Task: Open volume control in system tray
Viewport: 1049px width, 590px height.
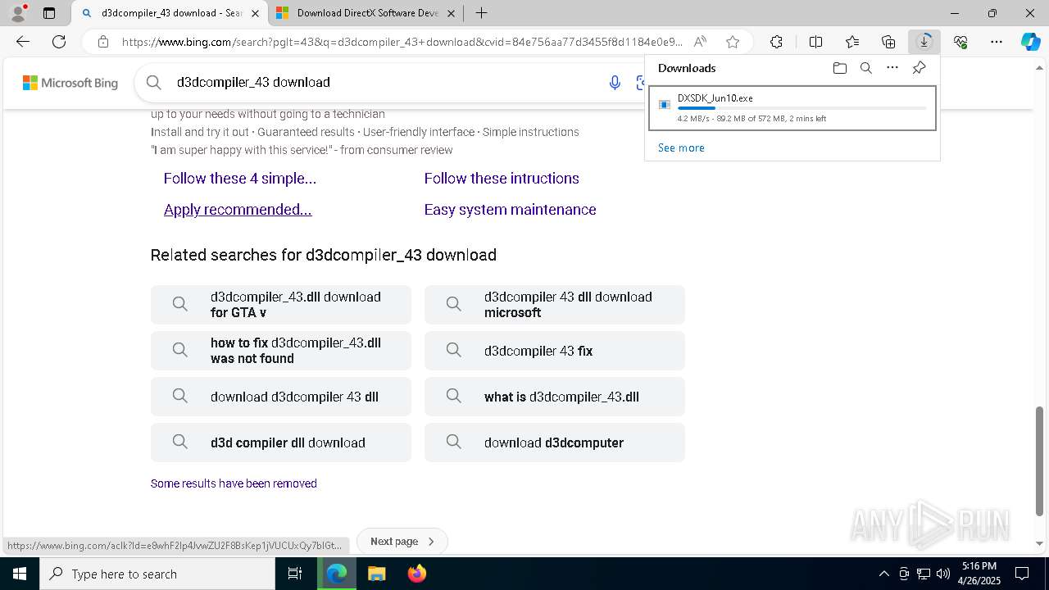Action: pyautogui.click(x=943, y=574)
